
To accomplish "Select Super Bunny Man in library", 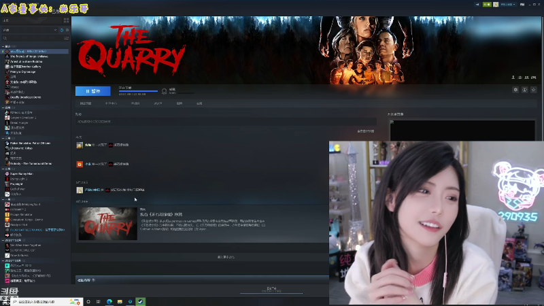I will point(21,174).
